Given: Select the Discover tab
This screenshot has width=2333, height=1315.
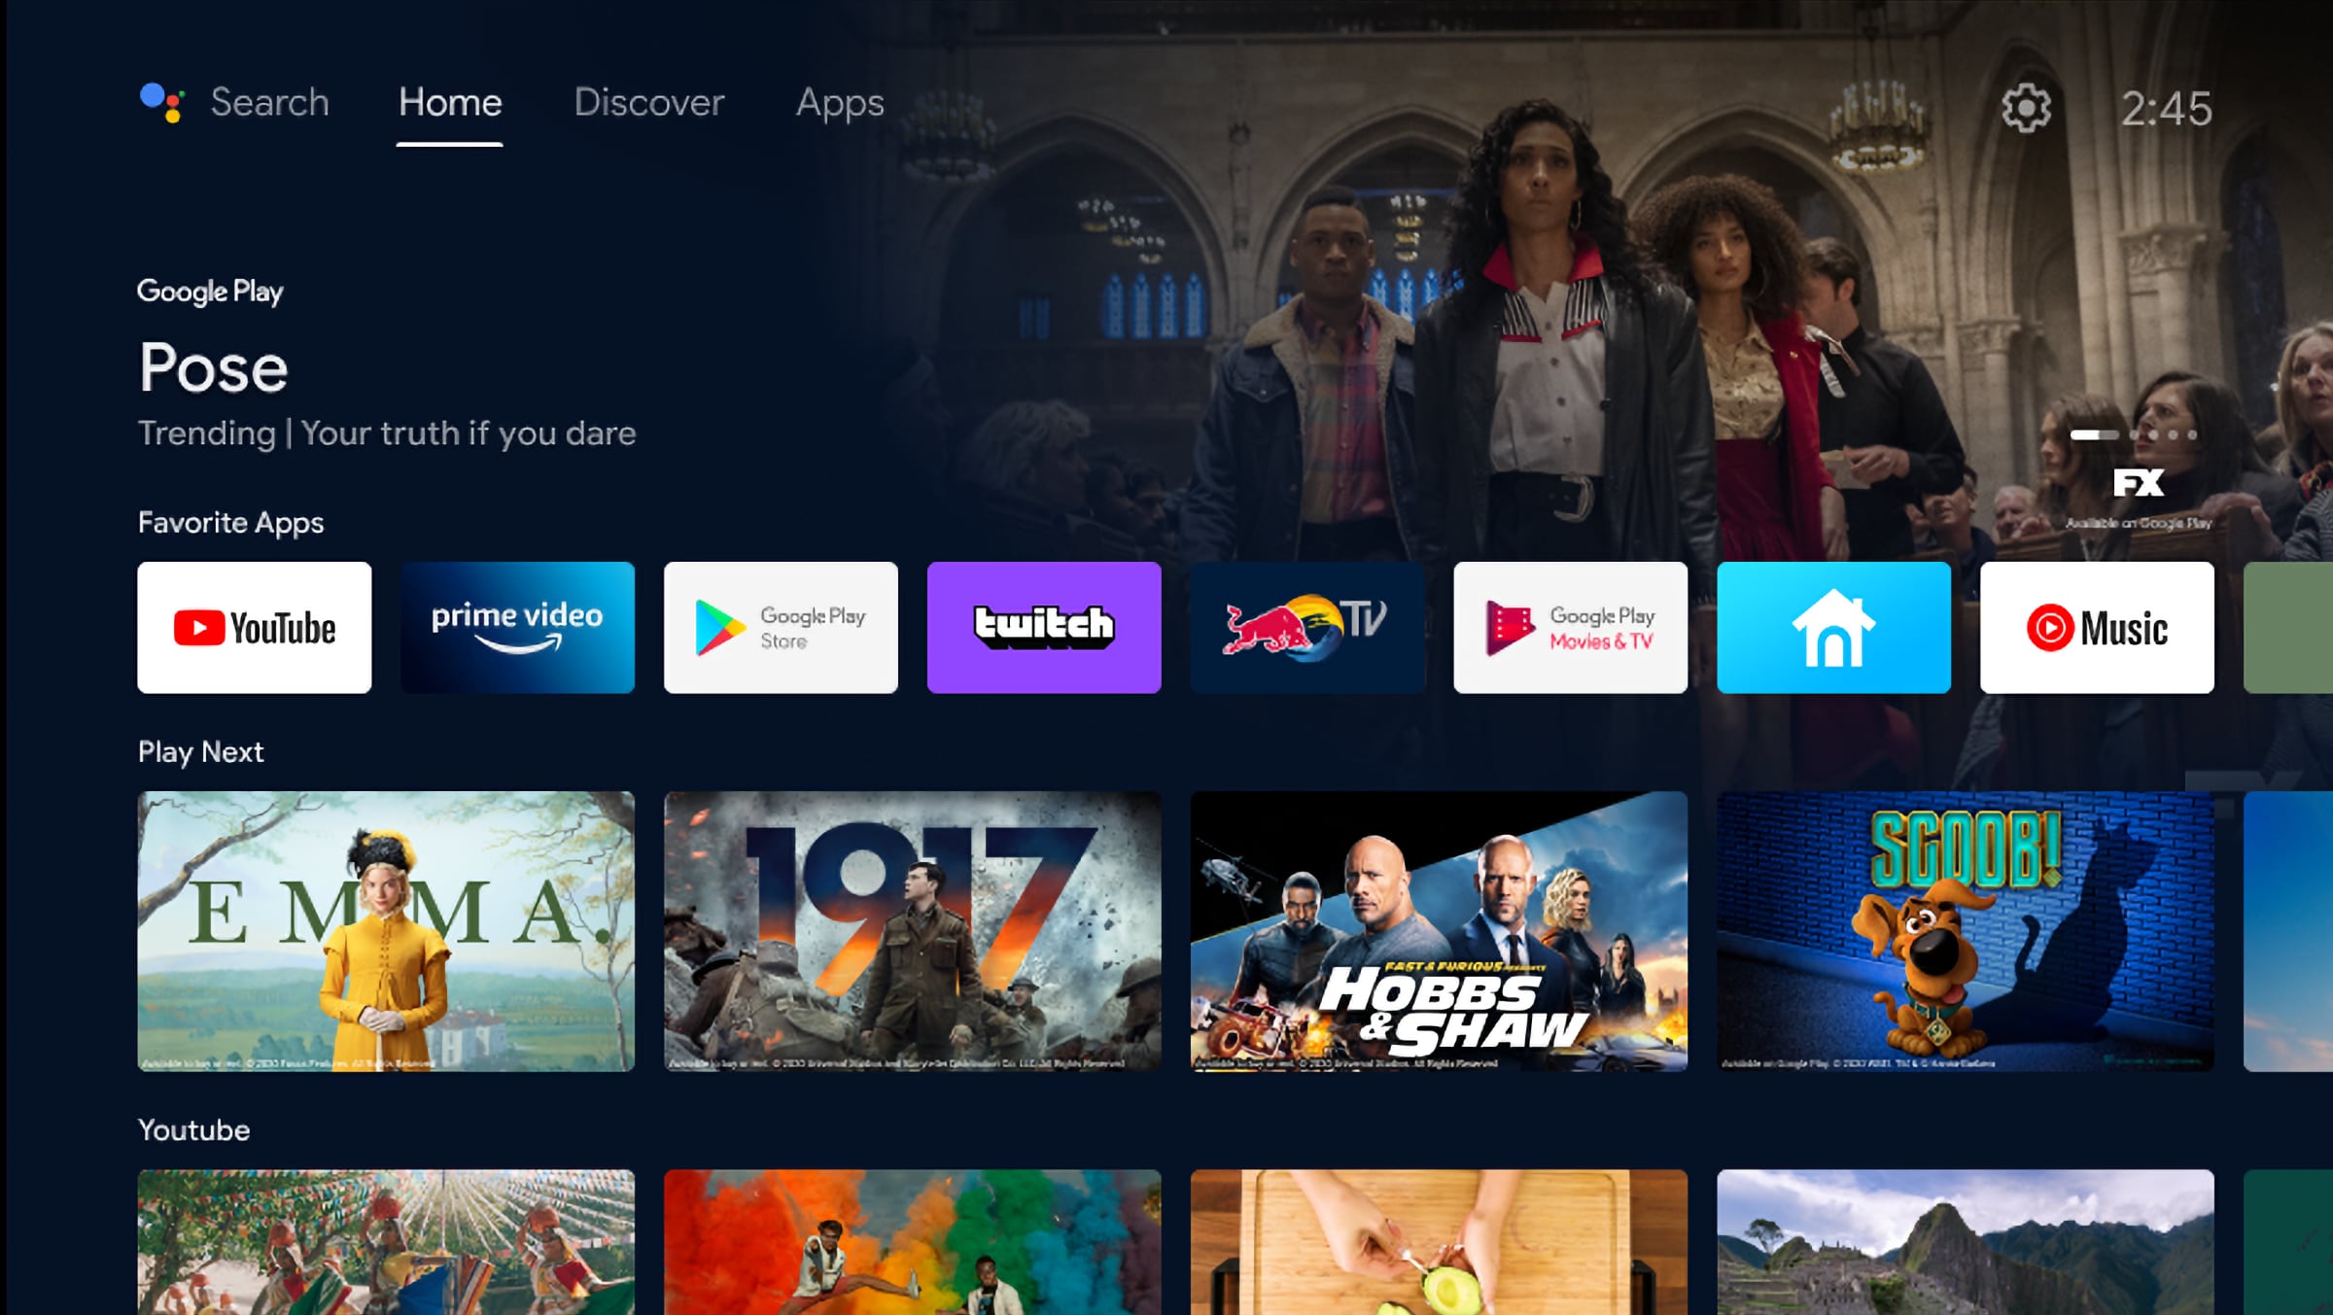Looking at the screenshot, I should (x=649, y=101).
